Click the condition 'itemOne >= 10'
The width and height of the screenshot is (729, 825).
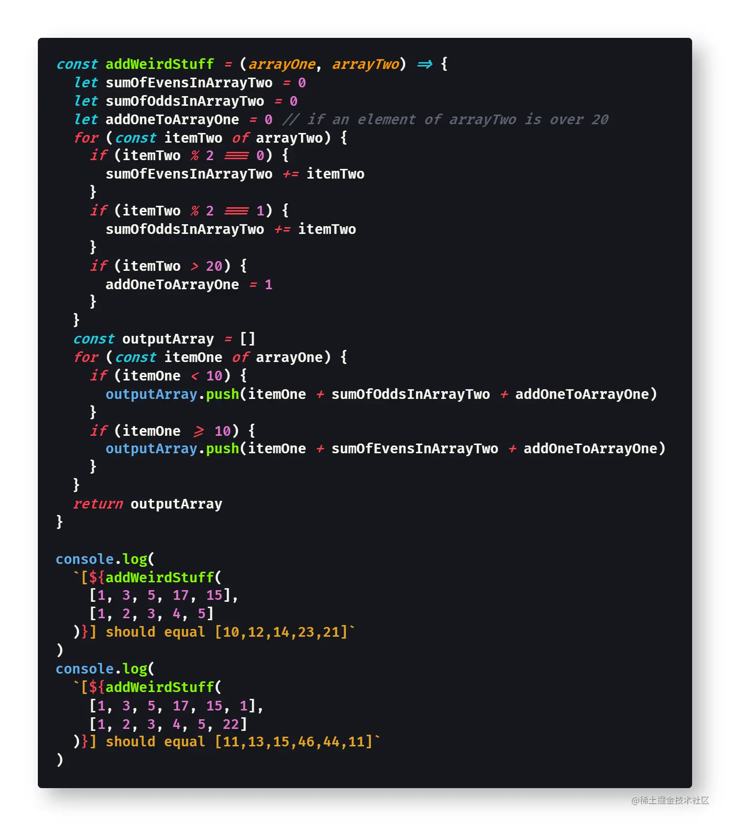click(177, 431)
